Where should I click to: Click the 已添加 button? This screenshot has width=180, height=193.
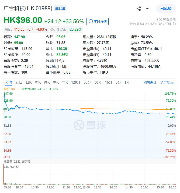tap(166, 9)
